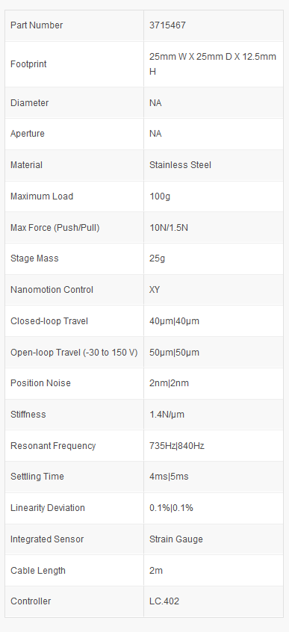Click the footprint dimensions value cell
This screenshot has height=632, width=289.
click(214, 64)
